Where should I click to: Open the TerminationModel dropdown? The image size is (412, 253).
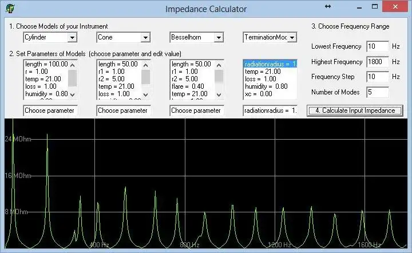tap(292, 38)
